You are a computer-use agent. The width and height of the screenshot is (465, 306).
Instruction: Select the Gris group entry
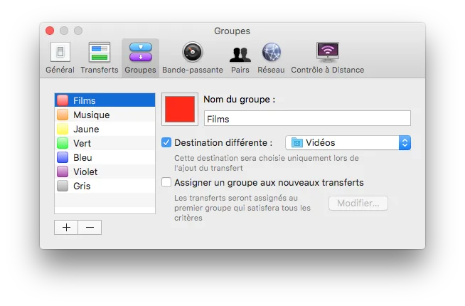pos(105,186)
